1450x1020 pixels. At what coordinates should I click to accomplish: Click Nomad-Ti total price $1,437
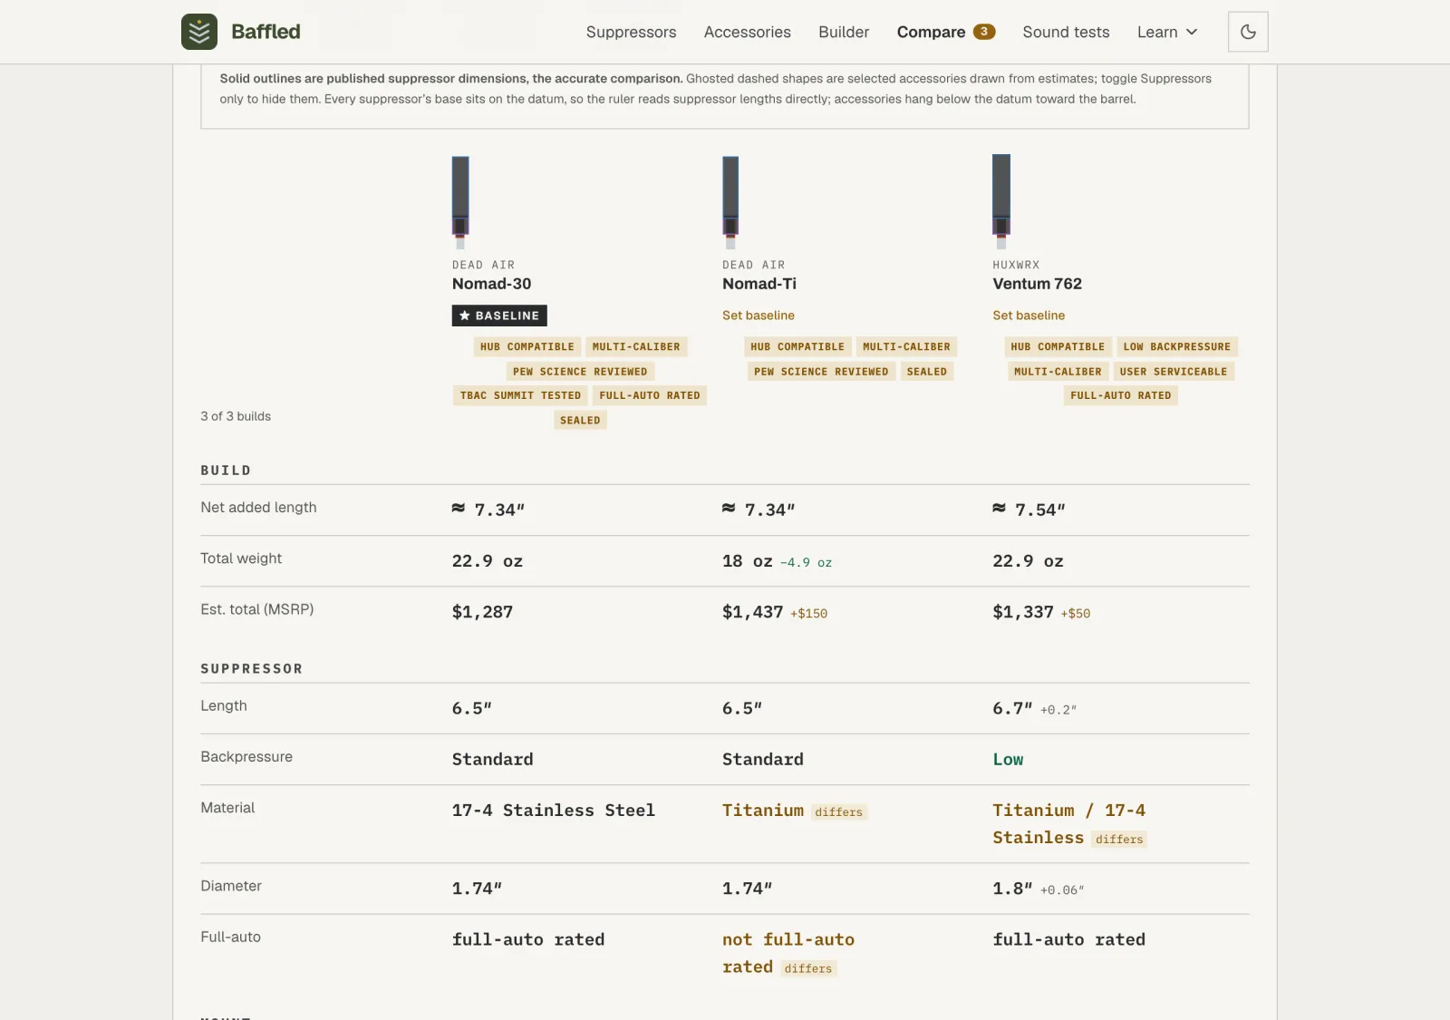(752, 612)
